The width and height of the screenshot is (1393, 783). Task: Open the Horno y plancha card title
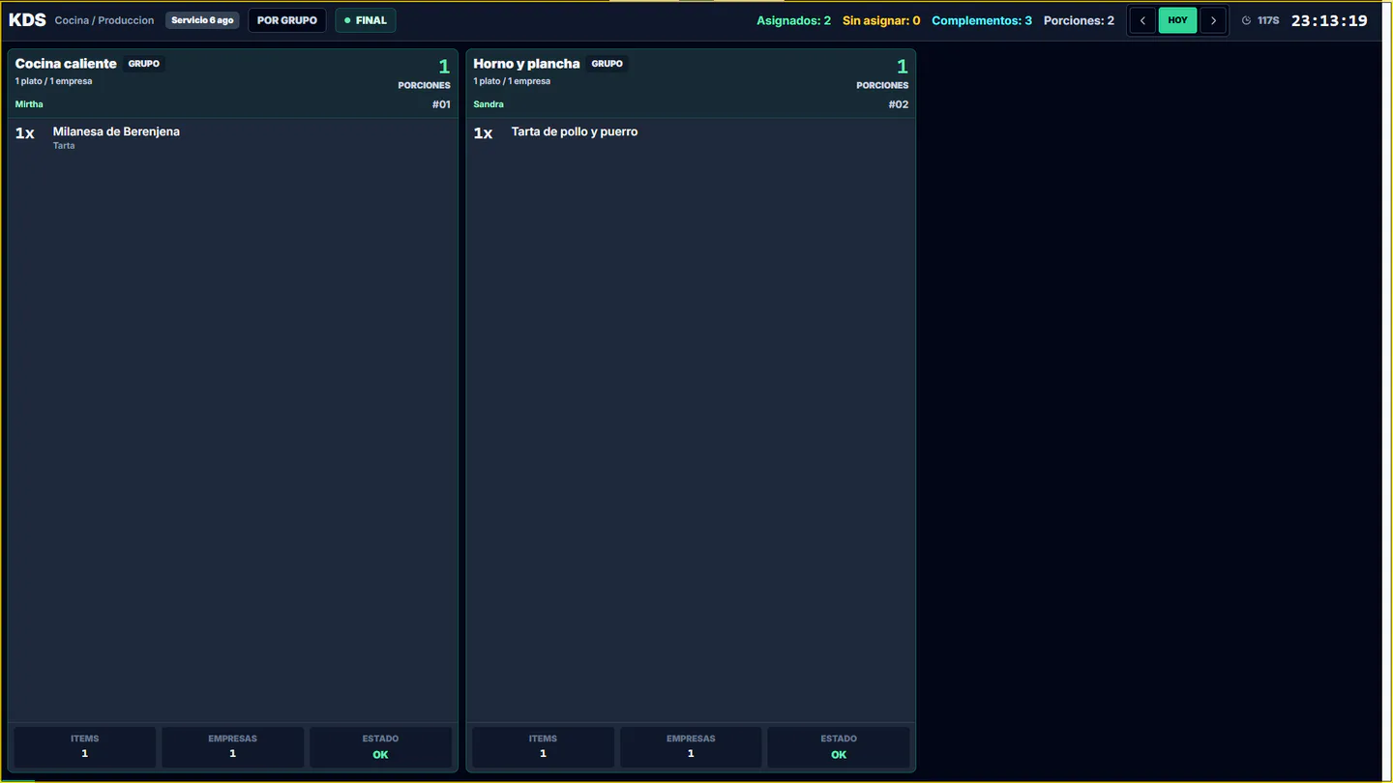(x=526, y=64)
